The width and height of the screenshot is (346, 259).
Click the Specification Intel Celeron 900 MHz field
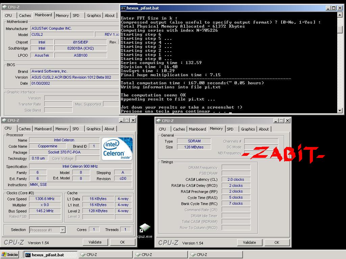(80, 166)
